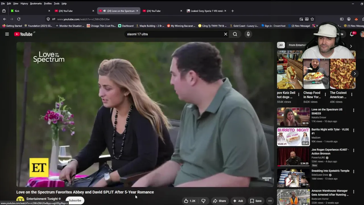Viewport: 364px width, 205px height.
Task: Open Entertainment Tonight channel avatar
Action: coord(20,200)
